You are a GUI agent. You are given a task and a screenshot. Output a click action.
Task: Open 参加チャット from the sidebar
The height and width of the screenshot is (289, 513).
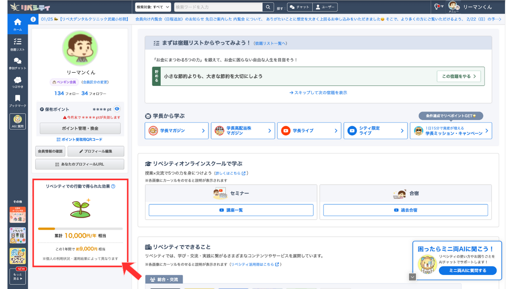point(17,62)
